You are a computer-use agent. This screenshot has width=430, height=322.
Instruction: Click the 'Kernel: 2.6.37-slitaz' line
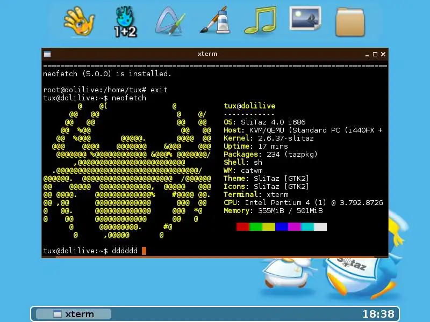269,138
